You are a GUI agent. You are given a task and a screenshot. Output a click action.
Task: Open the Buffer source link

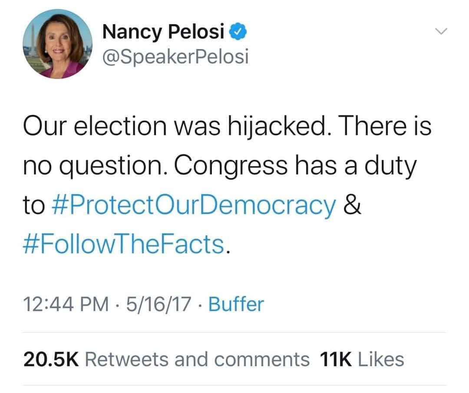236,304
